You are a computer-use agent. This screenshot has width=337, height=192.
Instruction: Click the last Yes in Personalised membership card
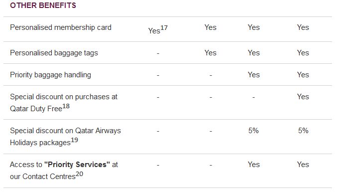(x=303, y=27)
